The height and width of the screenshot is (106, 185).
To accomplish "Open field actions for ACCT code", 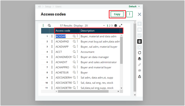I will [x=77, y=52].
